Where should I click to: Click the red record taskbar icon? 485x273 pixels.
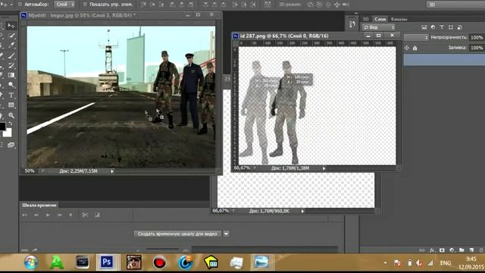click(160, 262)
